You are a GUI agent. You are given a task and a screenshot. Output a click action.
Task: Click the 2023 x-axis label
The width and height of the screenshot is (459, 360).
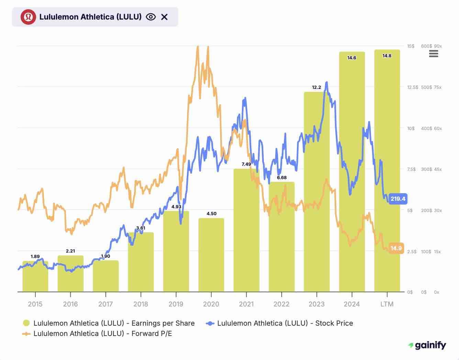click(317, 304)
